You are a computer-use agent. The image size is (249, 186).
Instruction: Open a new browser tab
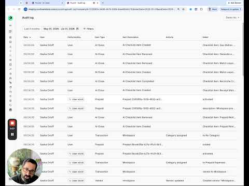(103, 3)
